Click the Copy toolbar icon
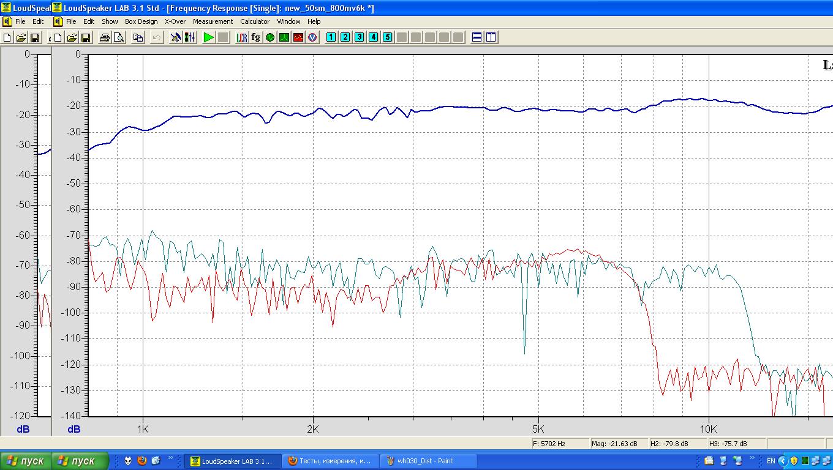This screenshot has height=470, width=833. (x=138, y=37)
